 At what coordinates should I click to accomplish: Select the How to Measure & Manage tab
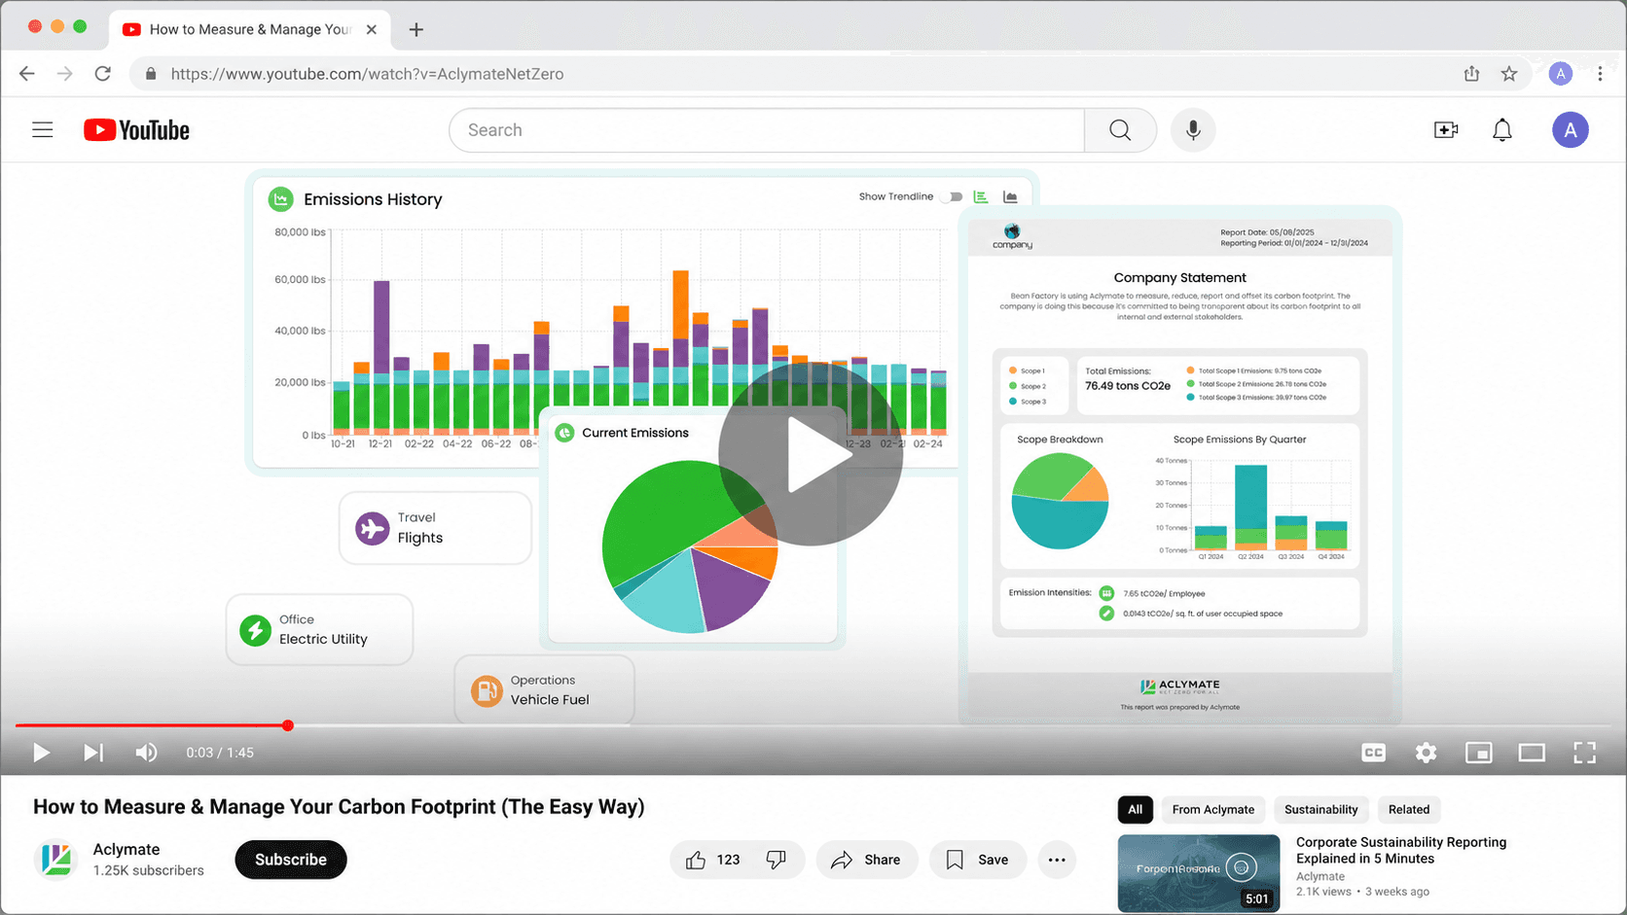pyautogui.click(x=249, y=29)
